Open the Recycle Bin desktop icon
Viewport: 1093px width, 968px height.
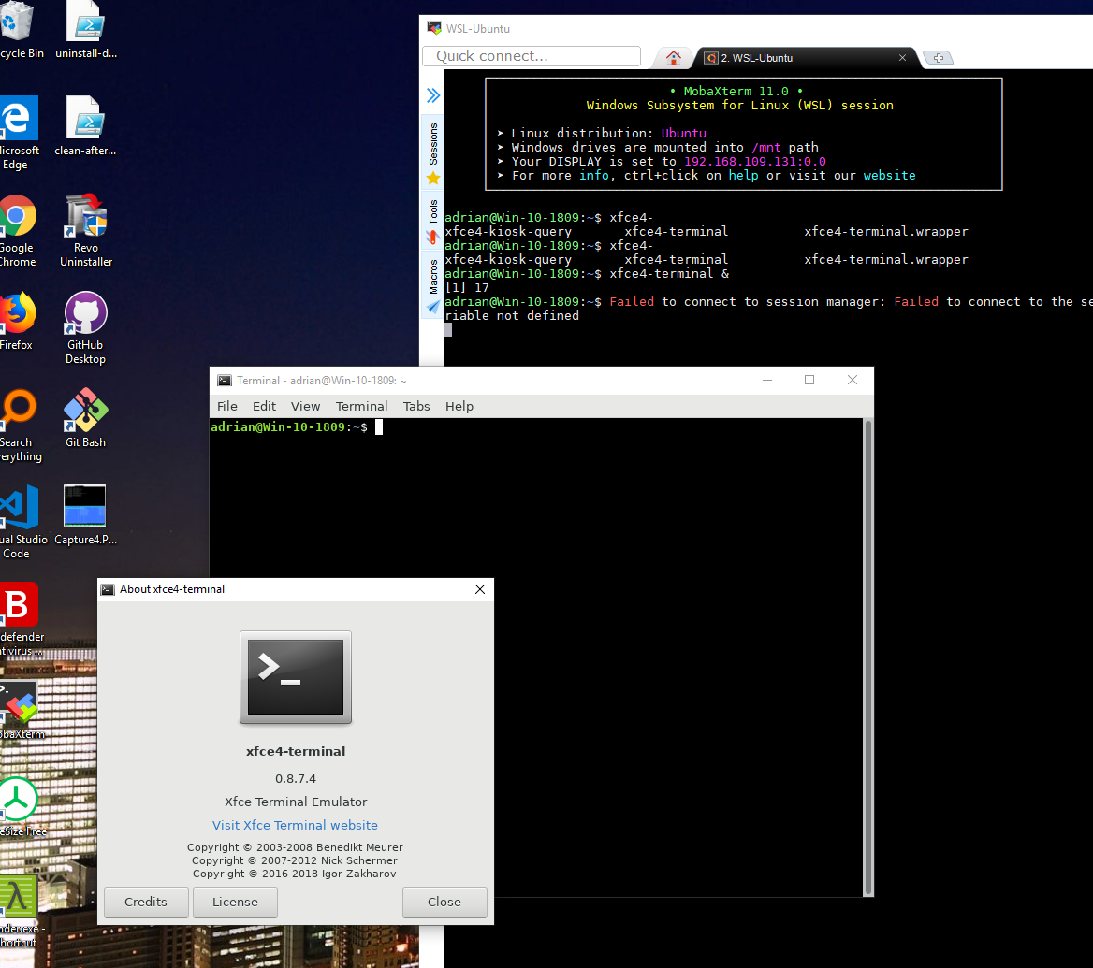(18, 28)
